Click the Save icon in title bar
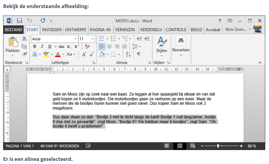Screen dimensions: 269x164 tap(19, 21)
